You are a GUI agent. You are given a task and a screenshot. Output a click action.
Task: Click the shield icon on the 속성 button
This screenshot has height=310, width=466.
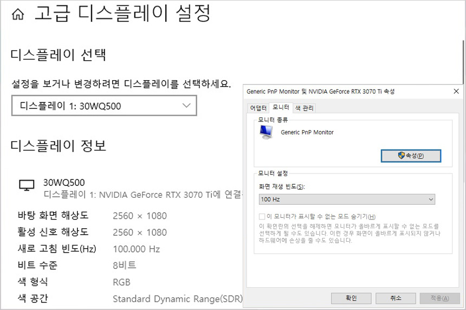402,156
